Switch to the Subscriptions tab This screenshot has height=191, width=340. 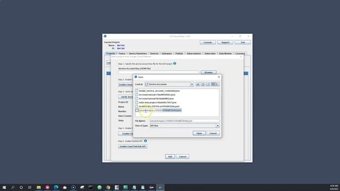coord(194,54)
